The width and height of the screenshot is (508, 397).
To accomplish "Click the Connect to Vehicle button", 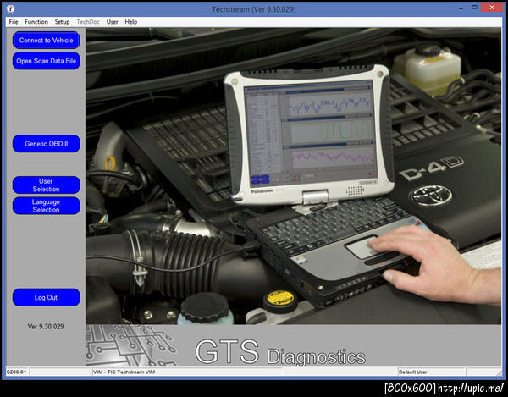I will tap(46, 40).
